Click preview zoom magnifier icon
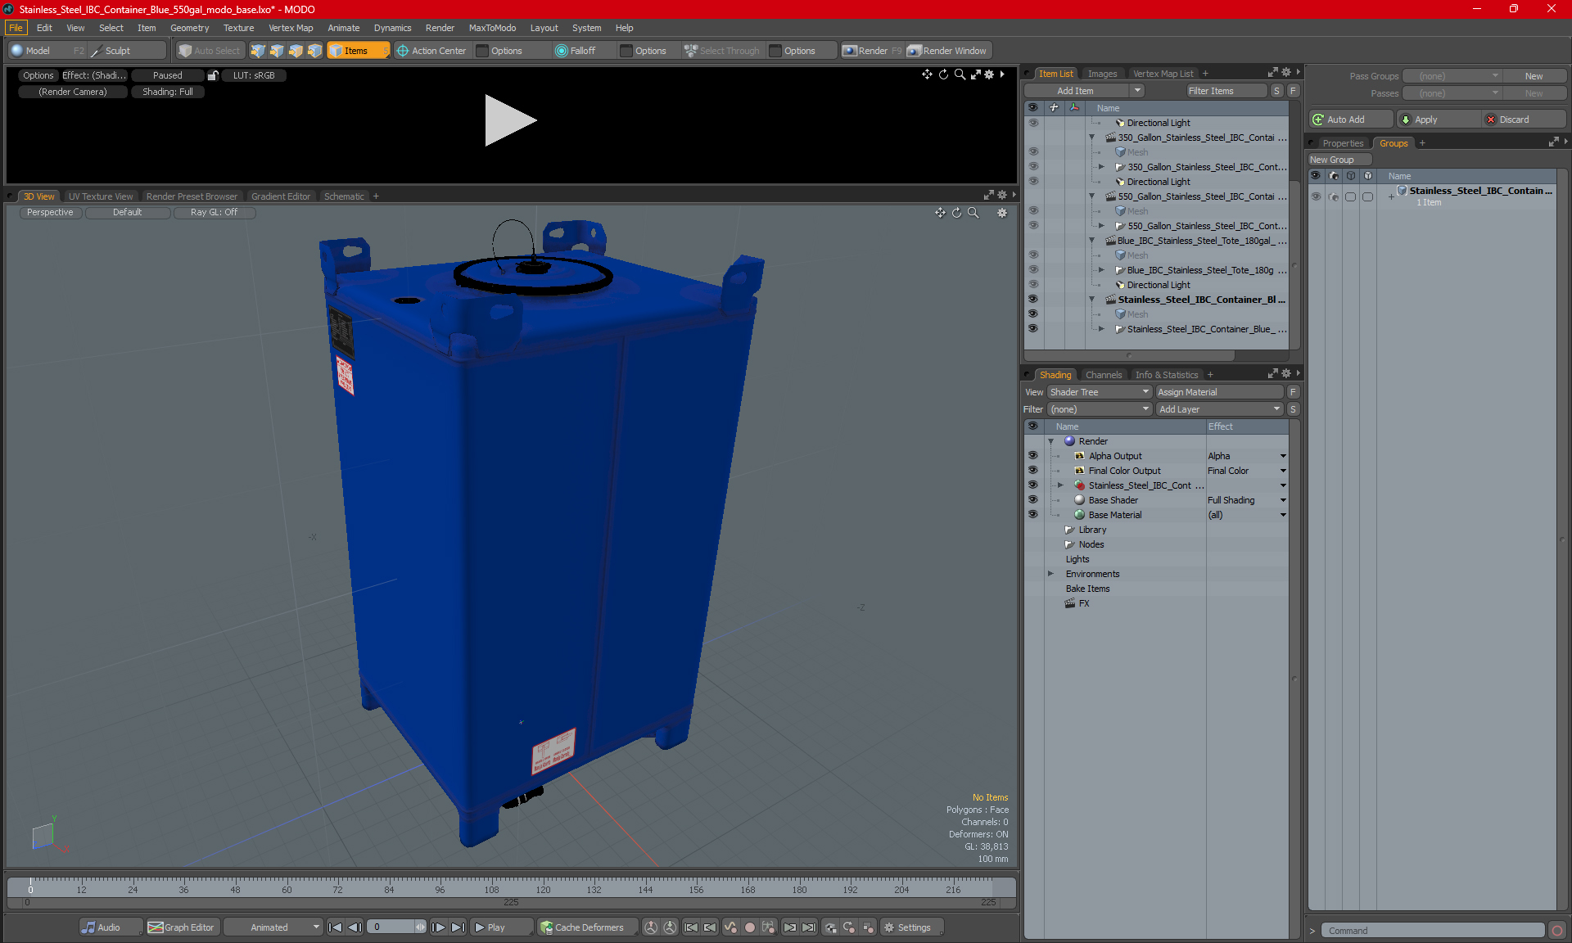 [x=960, y=74]
